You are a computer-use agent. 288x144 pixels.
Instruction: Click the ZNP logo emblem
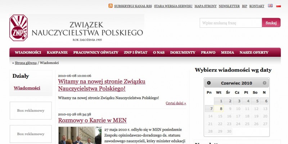19,28
